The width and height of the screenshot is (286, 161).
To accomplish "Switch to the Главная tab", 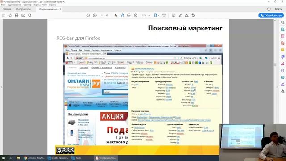I will coord(7,9).
